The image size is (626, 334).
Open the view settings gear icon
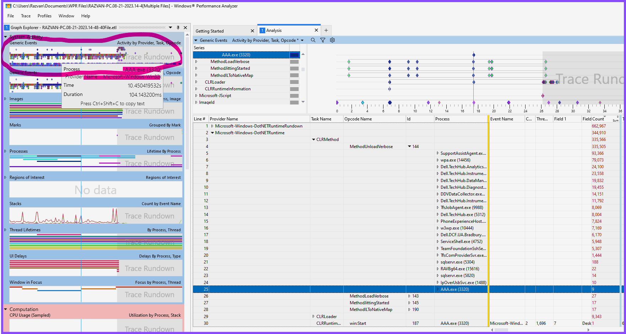[x=332, y=40]
